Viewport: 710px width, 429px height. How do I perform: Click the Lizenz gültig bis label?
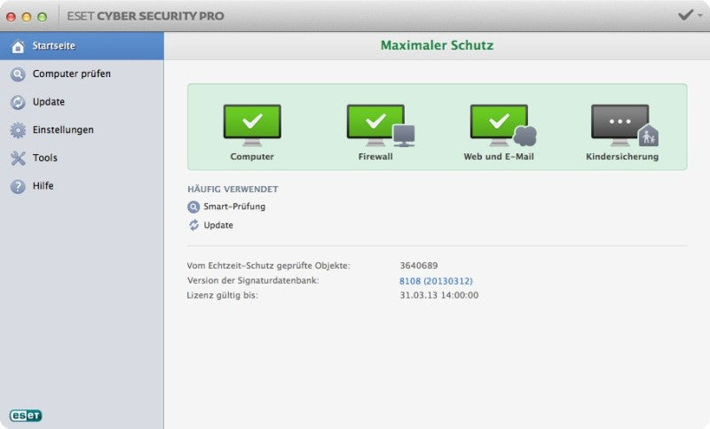click(x=223, y=295)
